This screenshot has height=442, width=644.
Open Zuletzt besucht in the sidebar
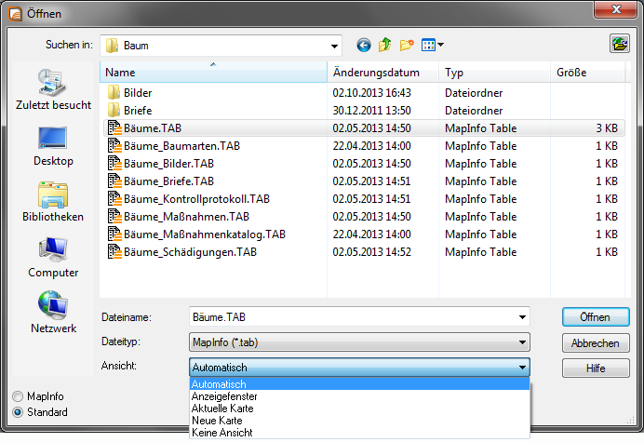53,89
